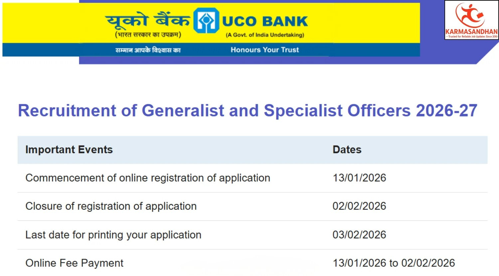Click the Karmasandhan brand name text
The image size is (499, 276).
471,32
